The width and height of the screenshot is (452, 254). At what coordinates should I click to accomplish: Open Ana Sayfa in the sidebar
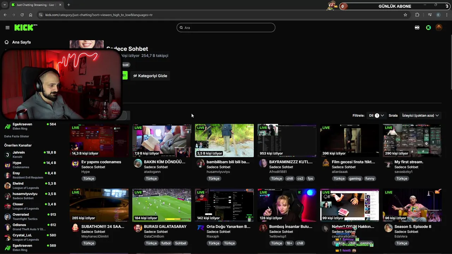22,42
